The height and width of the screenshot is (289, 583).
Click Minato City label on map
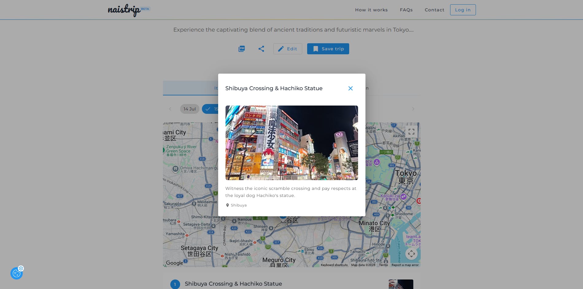[x=374, y=226]
